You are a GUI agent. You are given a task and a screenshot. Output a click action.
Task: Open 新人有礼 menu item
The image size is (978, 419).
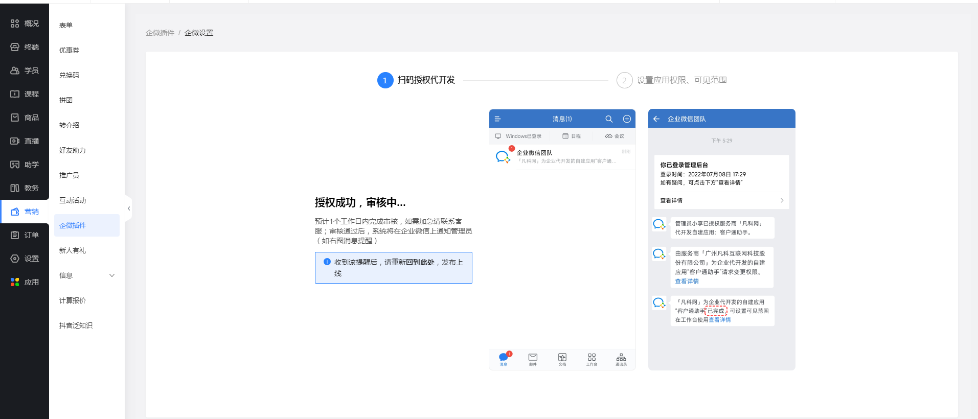pyautogui.click(x=73, y=250)
